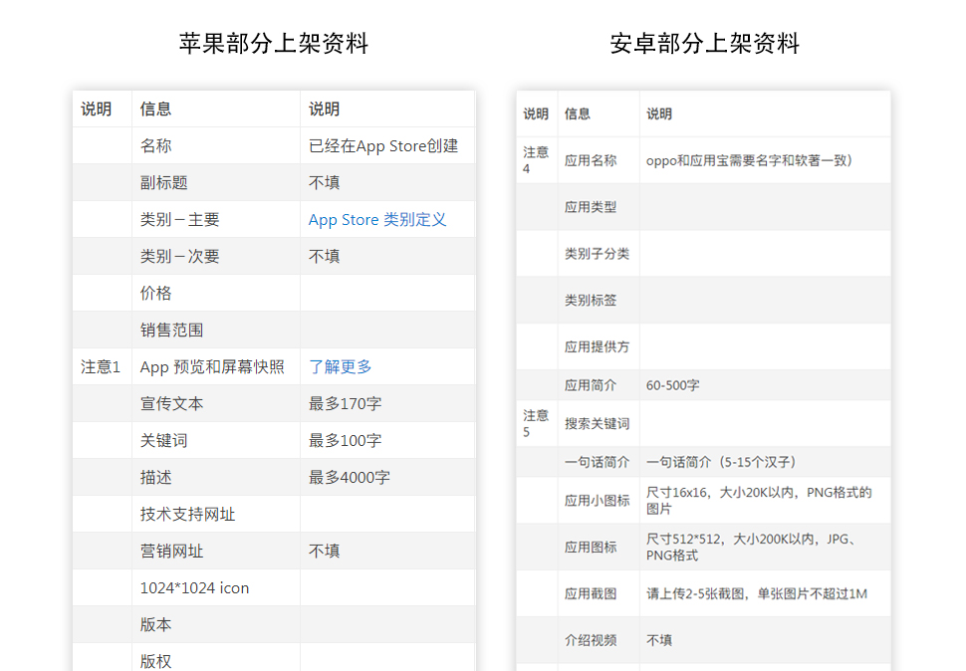Image resolution: width=966 pixels, height=671 pixels.
Task: Click the 销售范围 row label
Action: [x=171, y=330]
